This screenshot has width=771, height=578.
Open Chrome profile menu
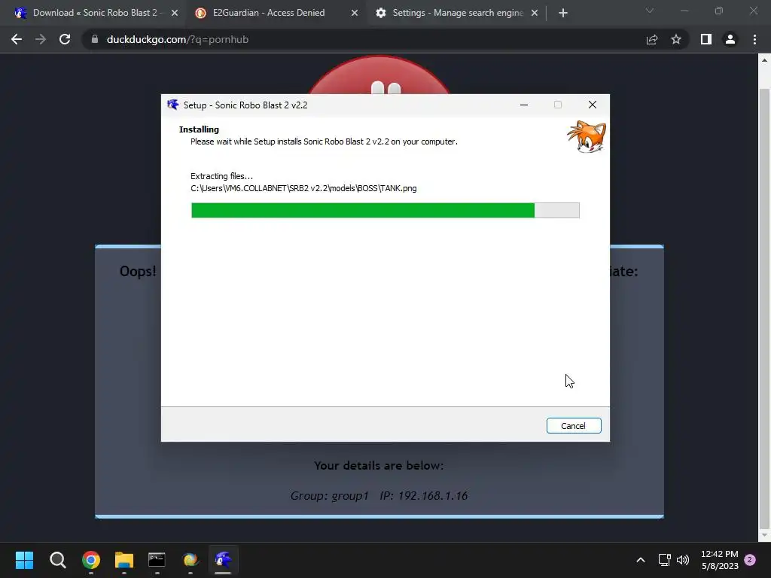[730, 39]
